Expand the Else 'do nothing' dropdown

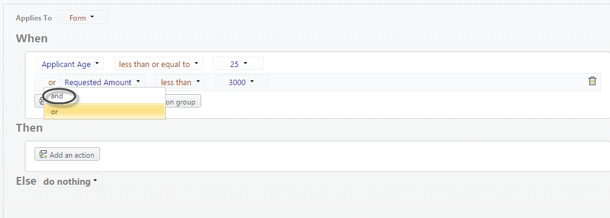point(70,181)
